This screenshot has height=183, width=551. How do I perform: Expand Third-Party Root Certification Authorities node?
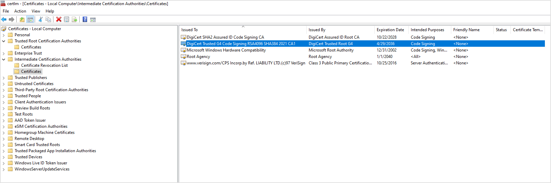4,90
